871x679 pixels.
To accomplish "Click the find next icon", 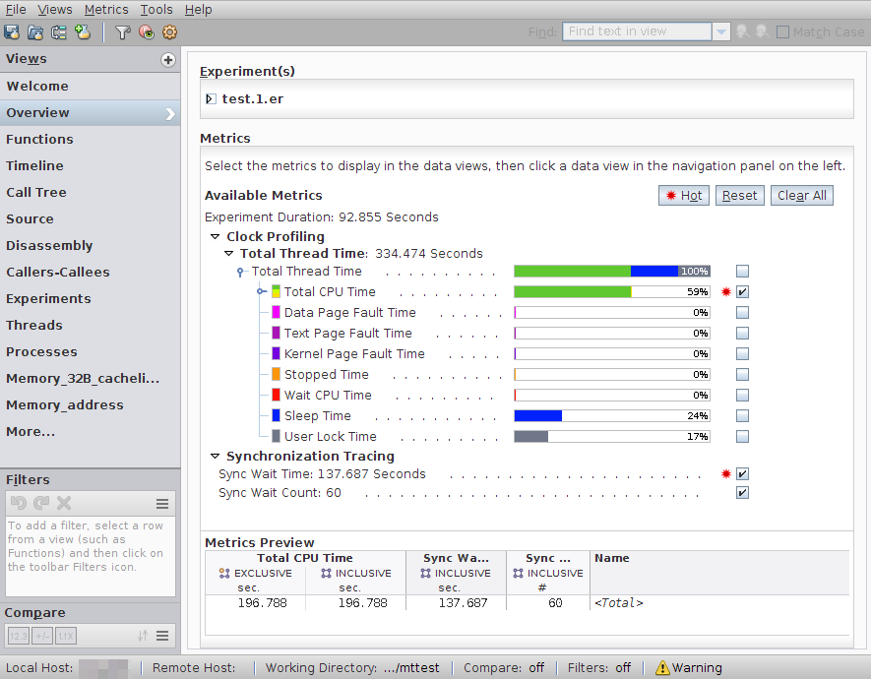I will point(762,31).
